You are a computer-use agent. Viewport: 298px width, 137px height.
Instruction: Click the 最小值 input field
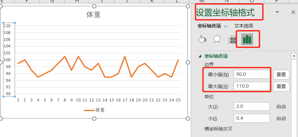coord(252,75)
